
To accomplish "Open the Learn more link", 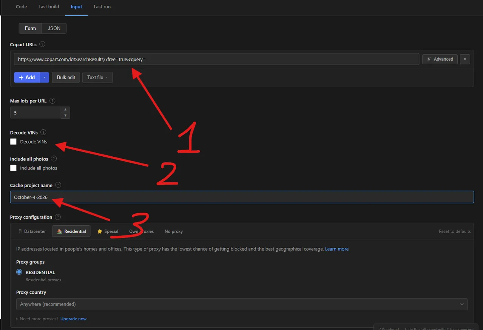I will pos(337,249).
